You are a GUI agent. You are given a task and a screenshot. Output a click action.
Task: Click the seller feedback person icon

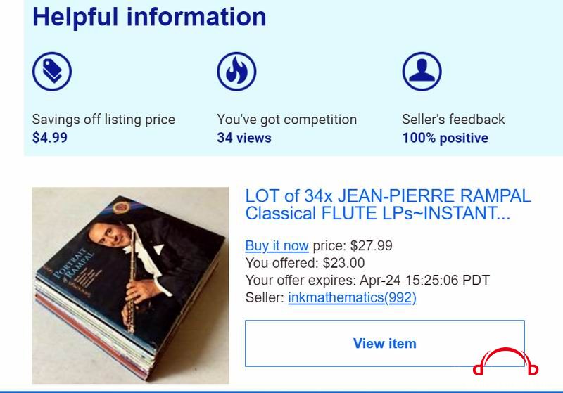422,71
